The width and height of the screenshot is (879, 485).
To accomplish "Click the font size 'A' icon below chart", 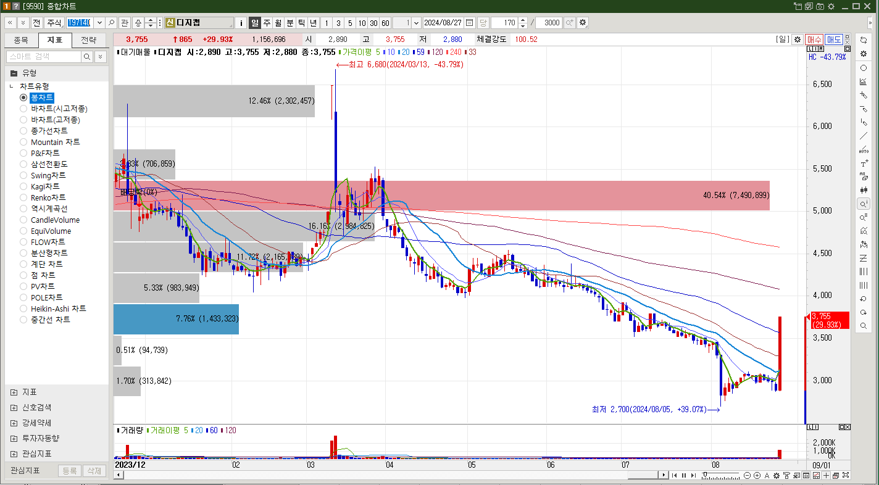I will point(767,475).
